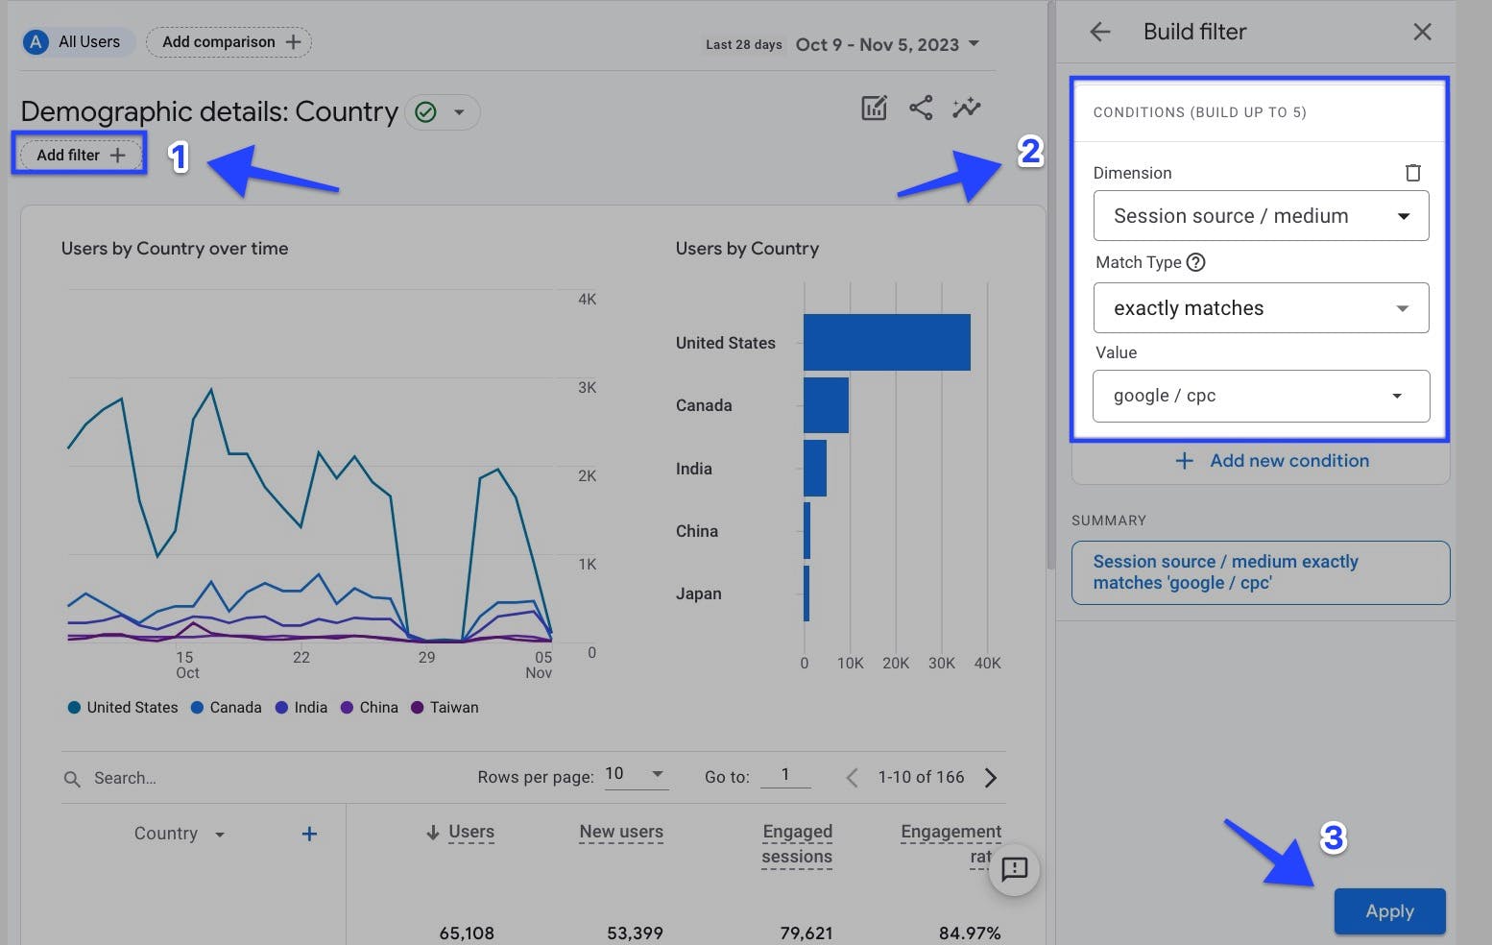This screenshot has width=1492, height=945.
Task: Click the All Users avatar icon
Action: [36, 41]
